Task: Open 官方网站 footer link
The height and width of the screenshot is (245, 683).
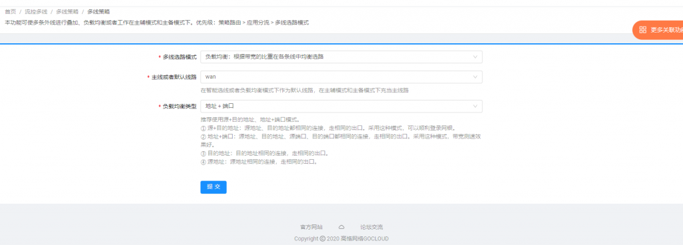Action: pos(311,227)
